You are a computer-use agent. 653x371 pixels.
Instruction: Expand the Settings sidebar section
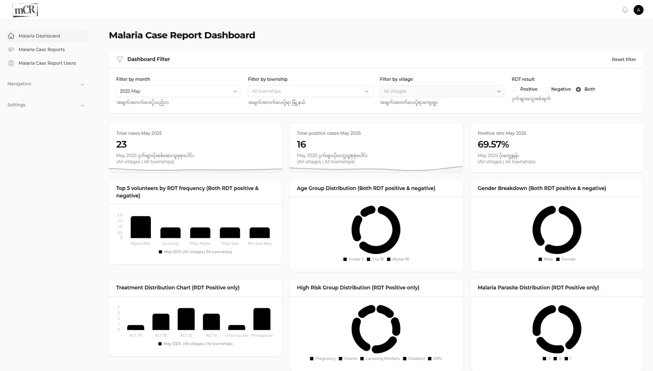point(45,105)
